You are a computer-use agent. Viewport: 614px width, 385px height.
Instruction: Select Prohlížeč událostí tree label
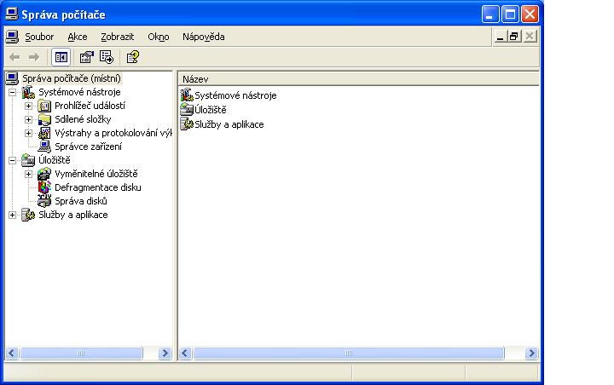90,106
